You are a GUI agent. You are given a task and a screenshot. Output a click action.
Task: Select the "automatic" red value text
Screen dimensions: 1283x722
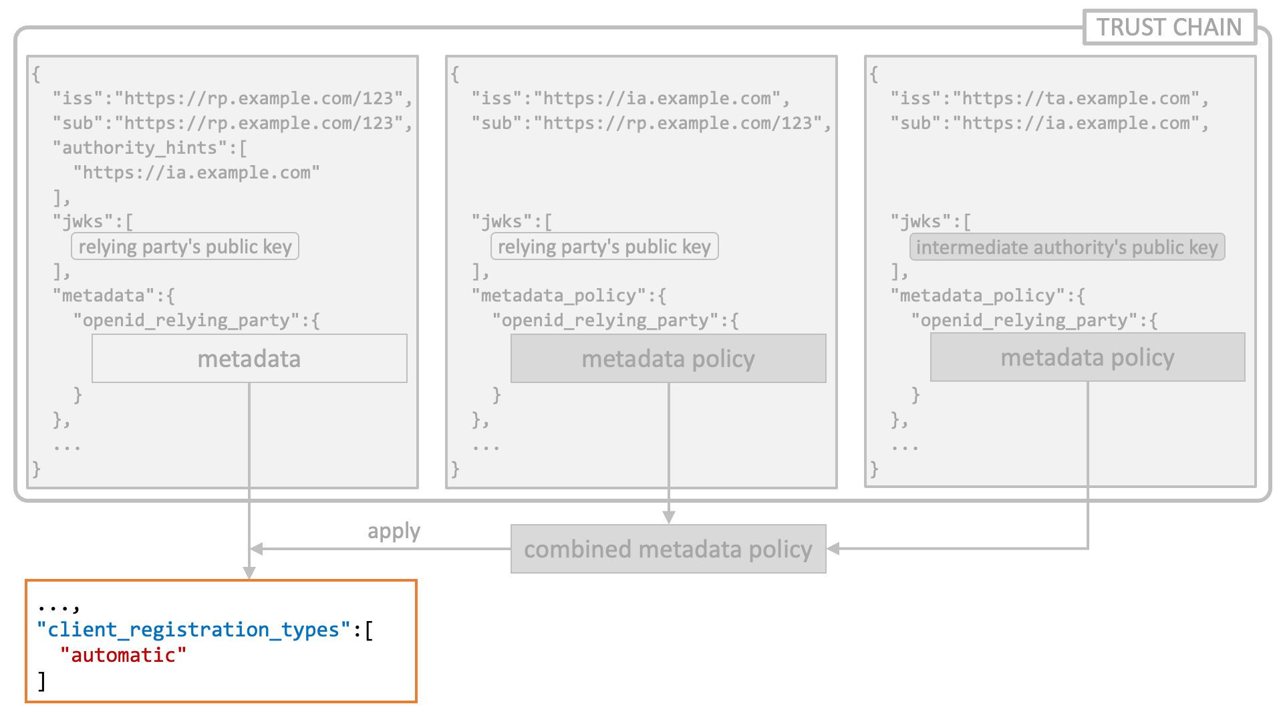pos(123,655)
